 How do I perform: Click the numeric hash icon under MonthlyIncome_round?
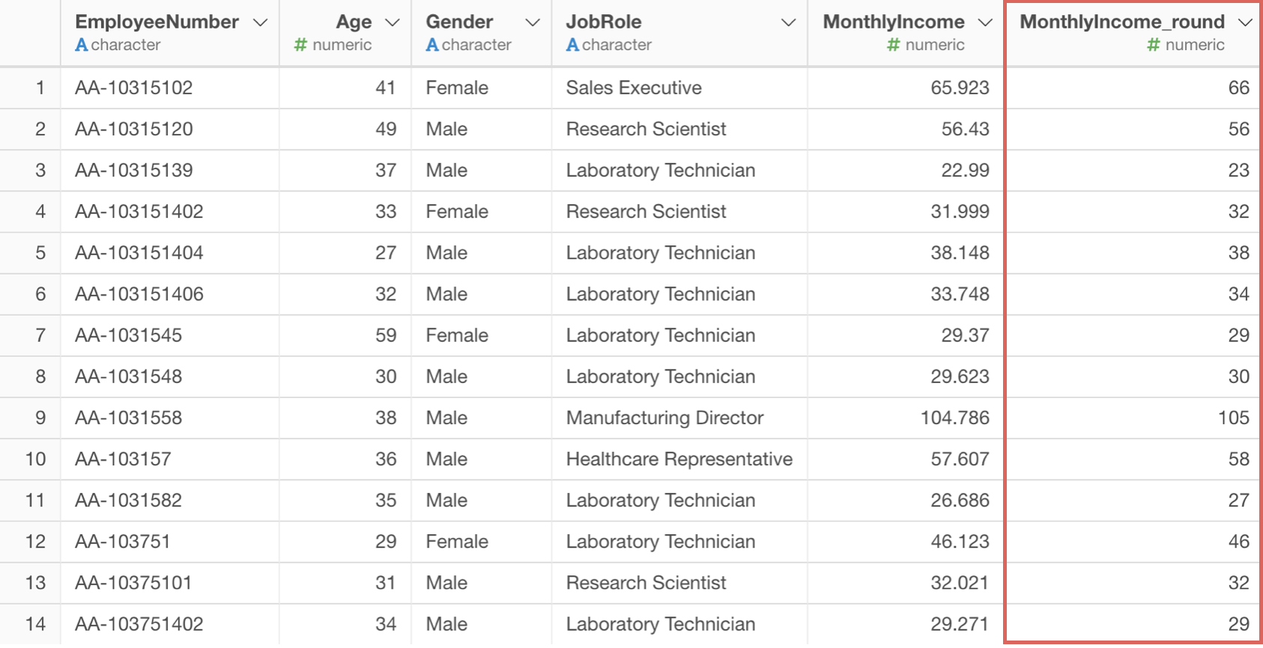pyautogui.click(x=1153, y=45)
